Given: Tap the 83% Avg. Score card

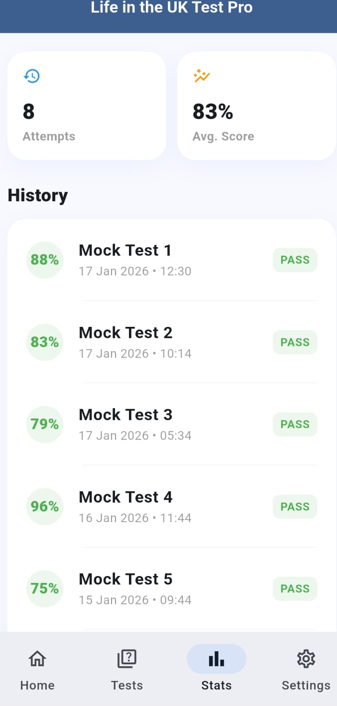Looking at the screenshot, I should click(256, 106).
